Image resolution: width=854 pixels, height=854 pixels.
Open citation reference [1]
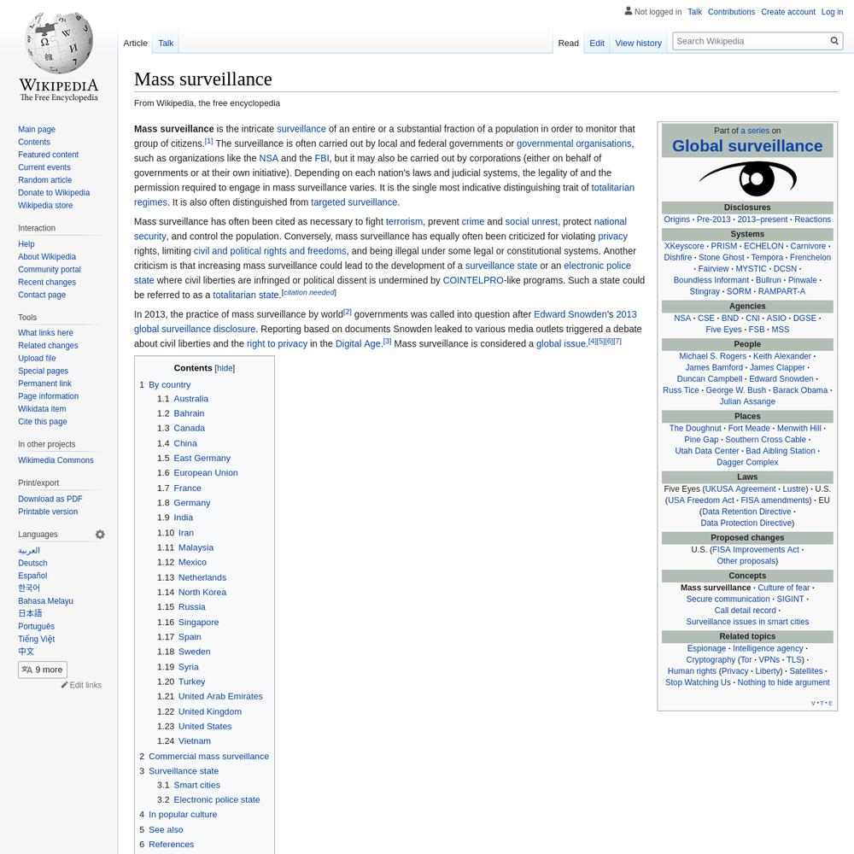pos(208,141)
